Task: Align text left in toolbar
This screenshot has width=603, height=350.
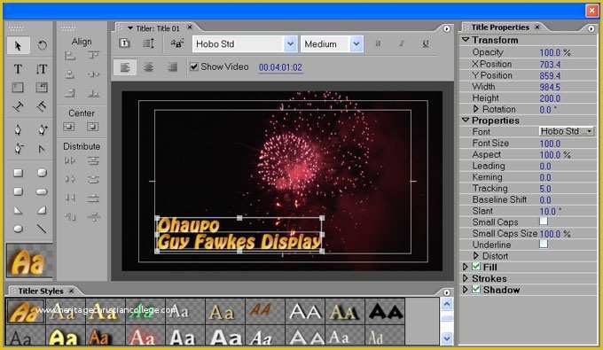Action: (x=125, y=67)
